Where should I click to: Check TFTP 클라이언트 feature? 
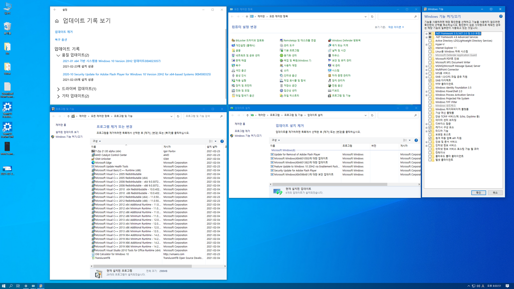430,84
